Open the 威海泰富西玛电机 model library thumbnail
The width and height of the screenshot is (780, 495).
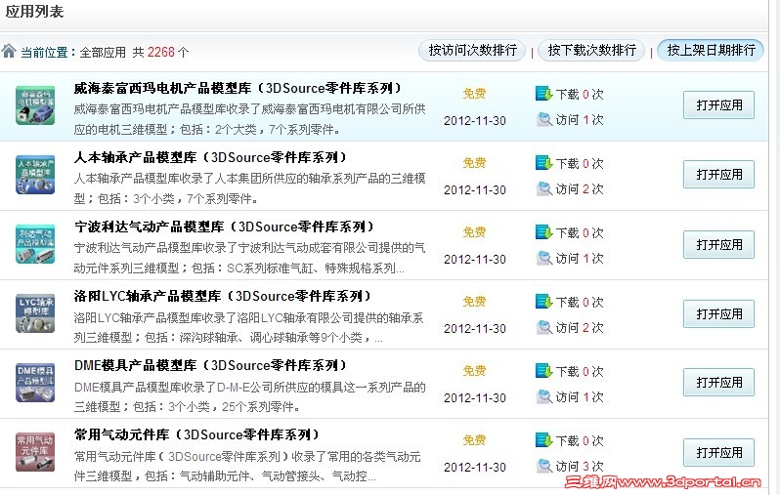click(35, 104)
